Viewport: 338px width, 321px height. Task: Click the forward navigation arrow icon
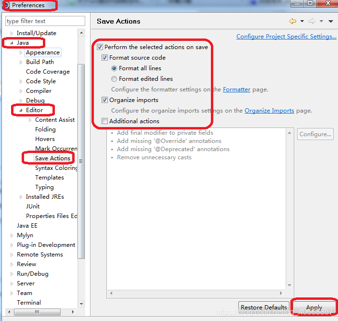click(x=312, y=21)
